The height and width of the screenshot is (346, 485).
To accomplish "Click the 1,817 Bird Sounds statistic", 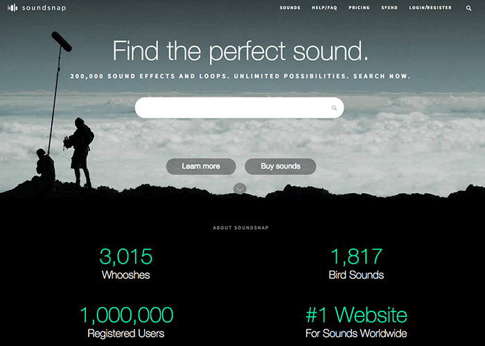I will click(x=356, y=264).
